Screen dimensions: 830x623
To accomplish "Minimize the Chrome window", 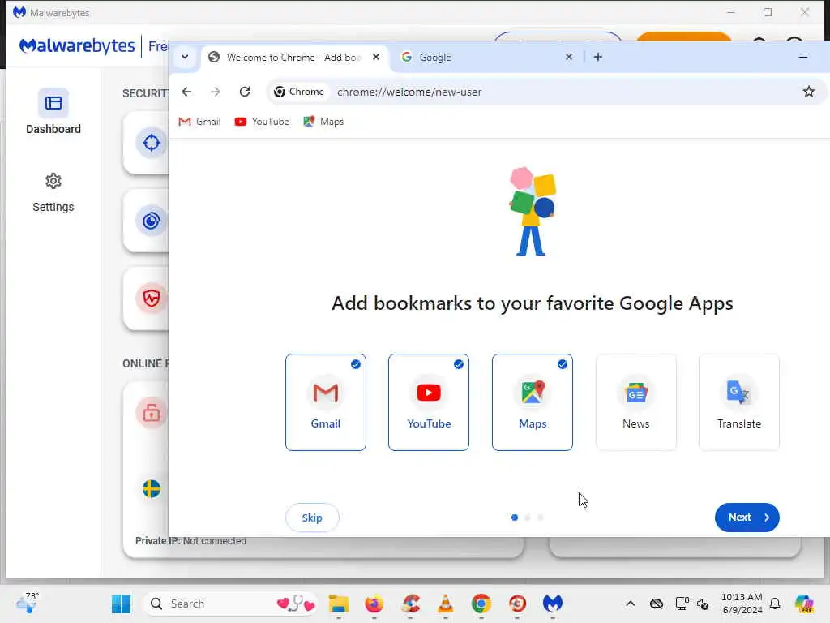I will coord(803,57).
